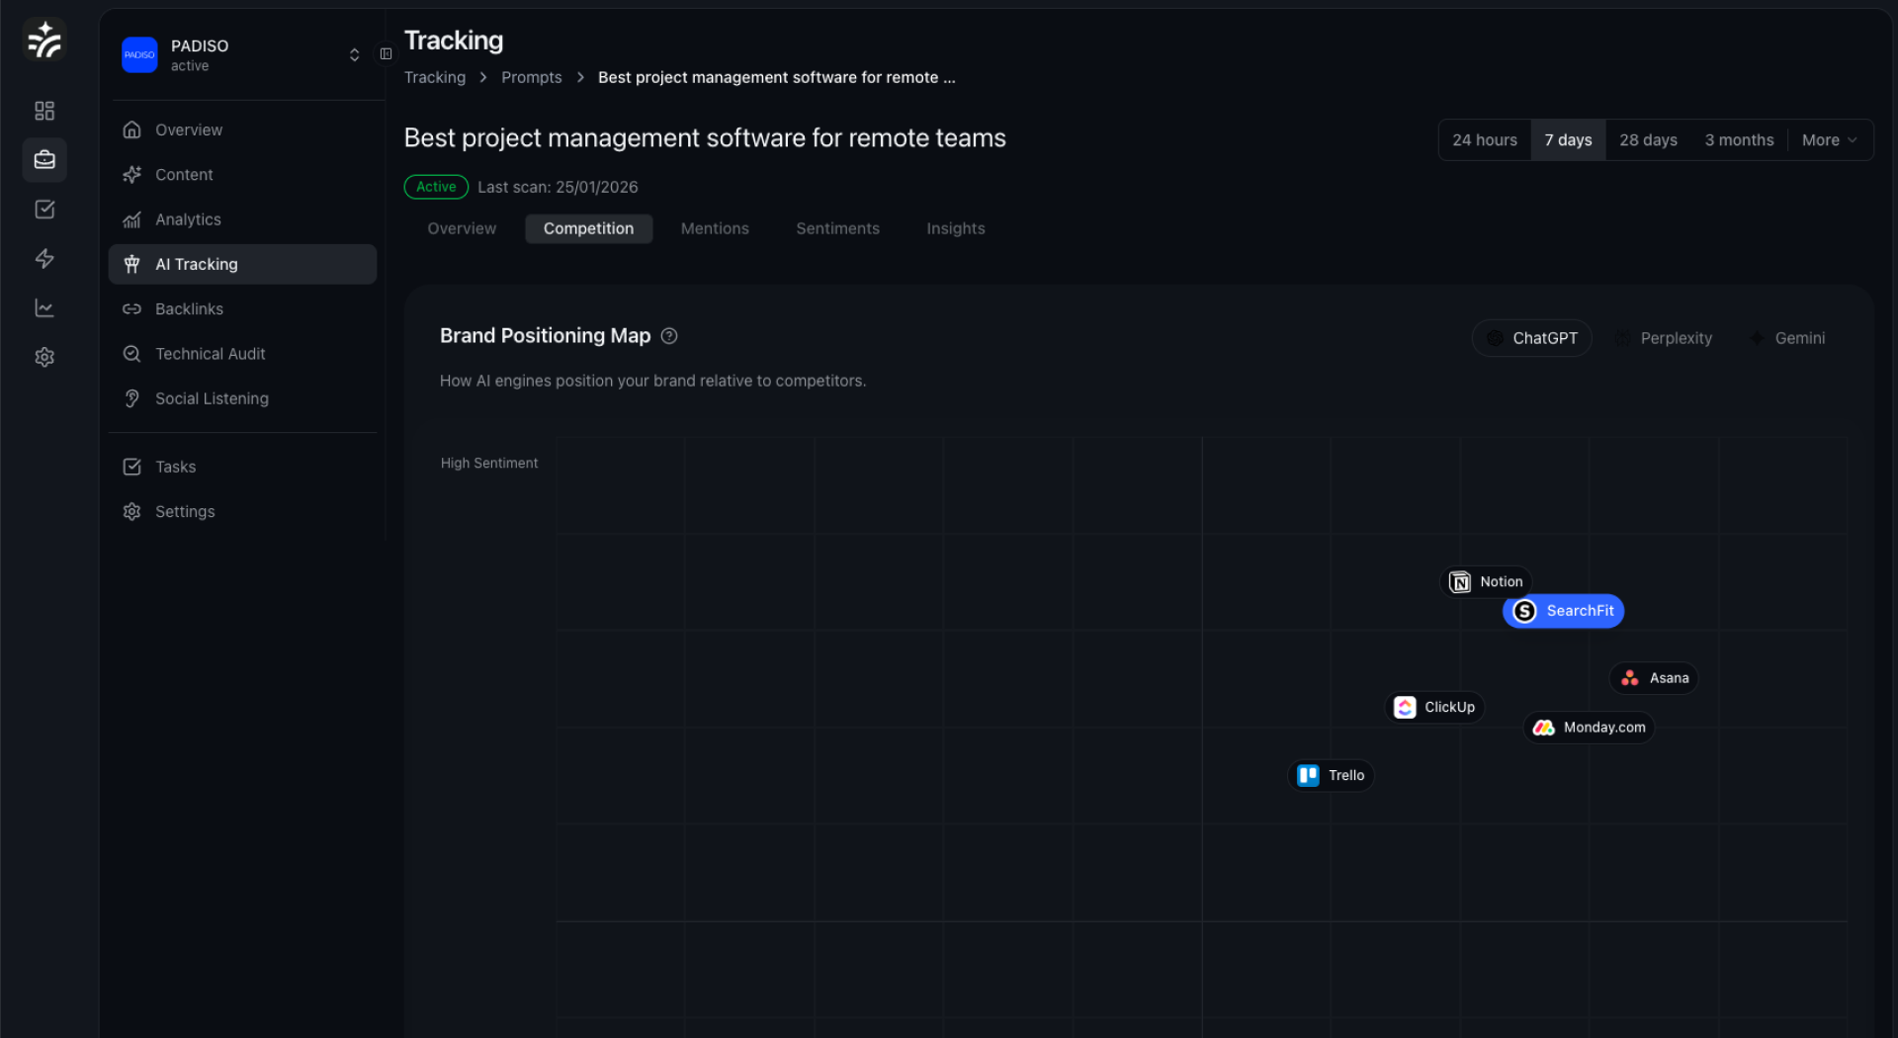
Task: Open the PADISO workspace switcher
Action: coord(354,54)
